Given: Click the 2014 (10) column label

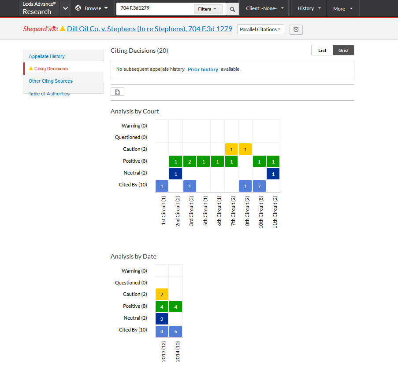Looking at the screenshot, I should (x=178, y=351).
